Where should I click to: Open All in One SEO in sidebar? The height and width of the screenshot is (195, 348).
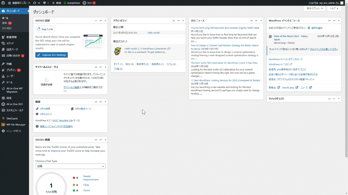point(14,104)
